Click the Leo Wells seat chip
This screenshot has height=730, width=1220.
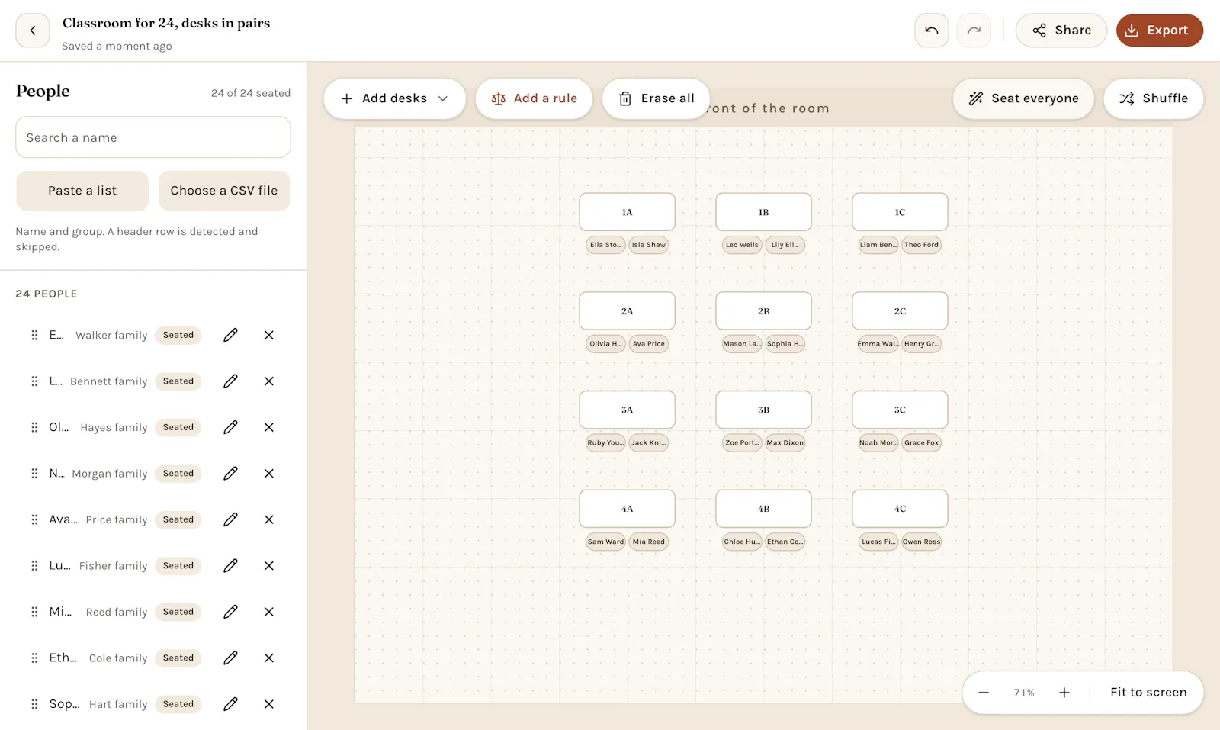[x=742, y=245]
